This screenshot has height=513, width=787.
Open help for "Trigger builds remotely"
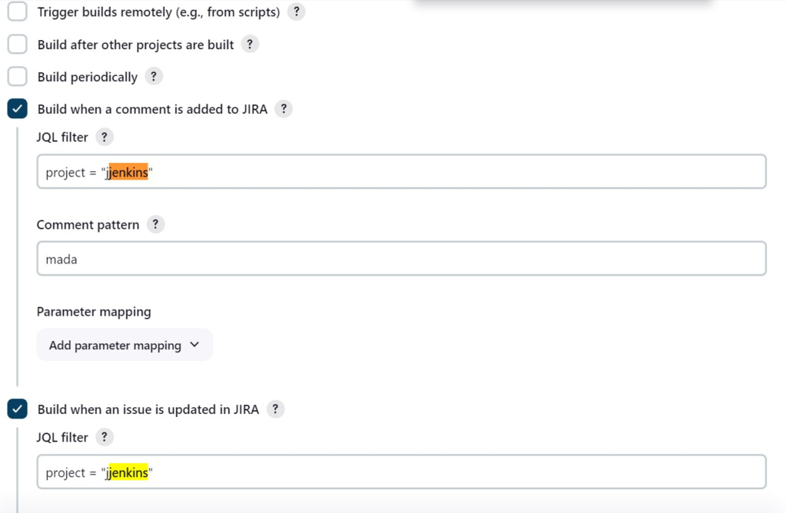pos(296,11)
